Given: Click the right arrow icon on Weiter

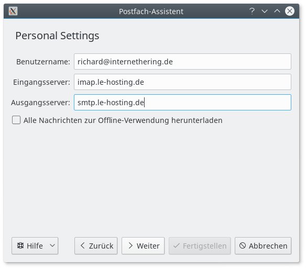Looking at the screenshot, I should click(130, 245).
